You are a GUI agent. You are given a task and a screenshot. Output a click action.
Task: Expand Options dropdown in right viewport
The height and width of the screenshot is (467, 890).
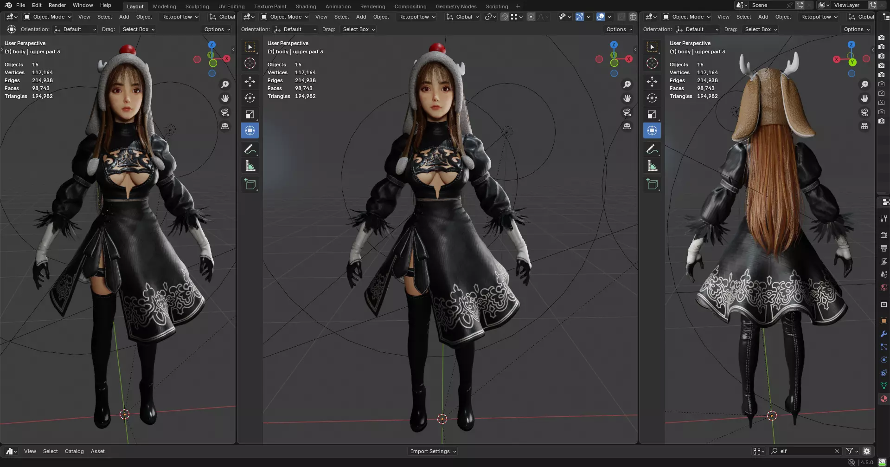tap(857, 29)
